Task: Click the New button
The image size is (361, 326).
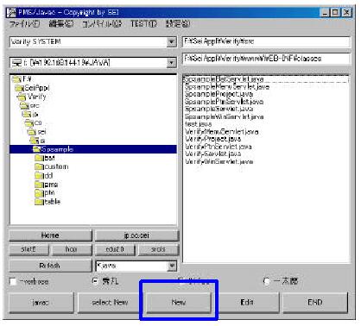Action: tap(179, 303)
